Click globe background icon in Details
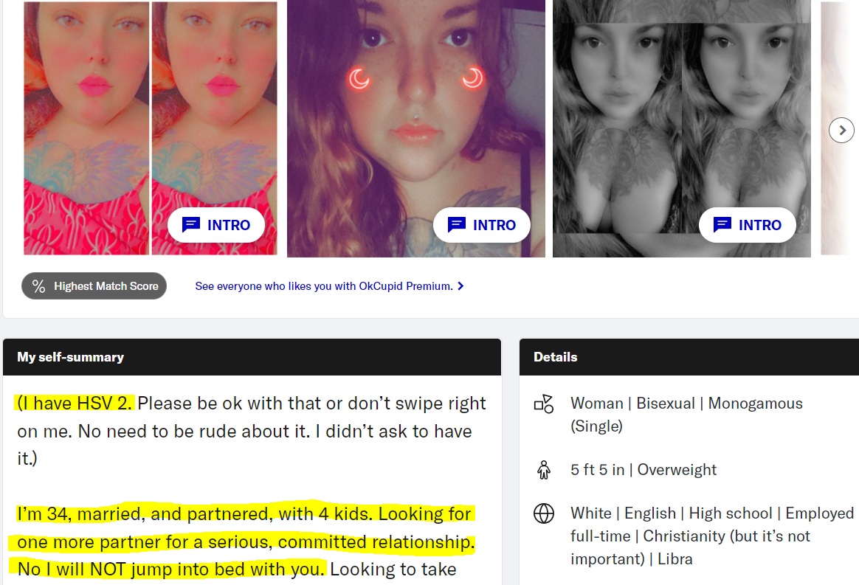The height and width of the screenshot is (585, 859). 543,513
